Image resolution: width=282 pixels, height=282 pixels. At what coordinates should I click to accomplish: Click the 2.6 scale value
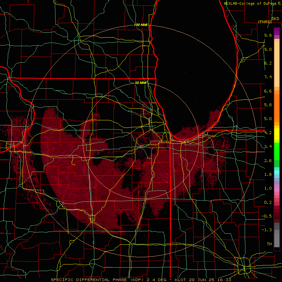point(268,161)
